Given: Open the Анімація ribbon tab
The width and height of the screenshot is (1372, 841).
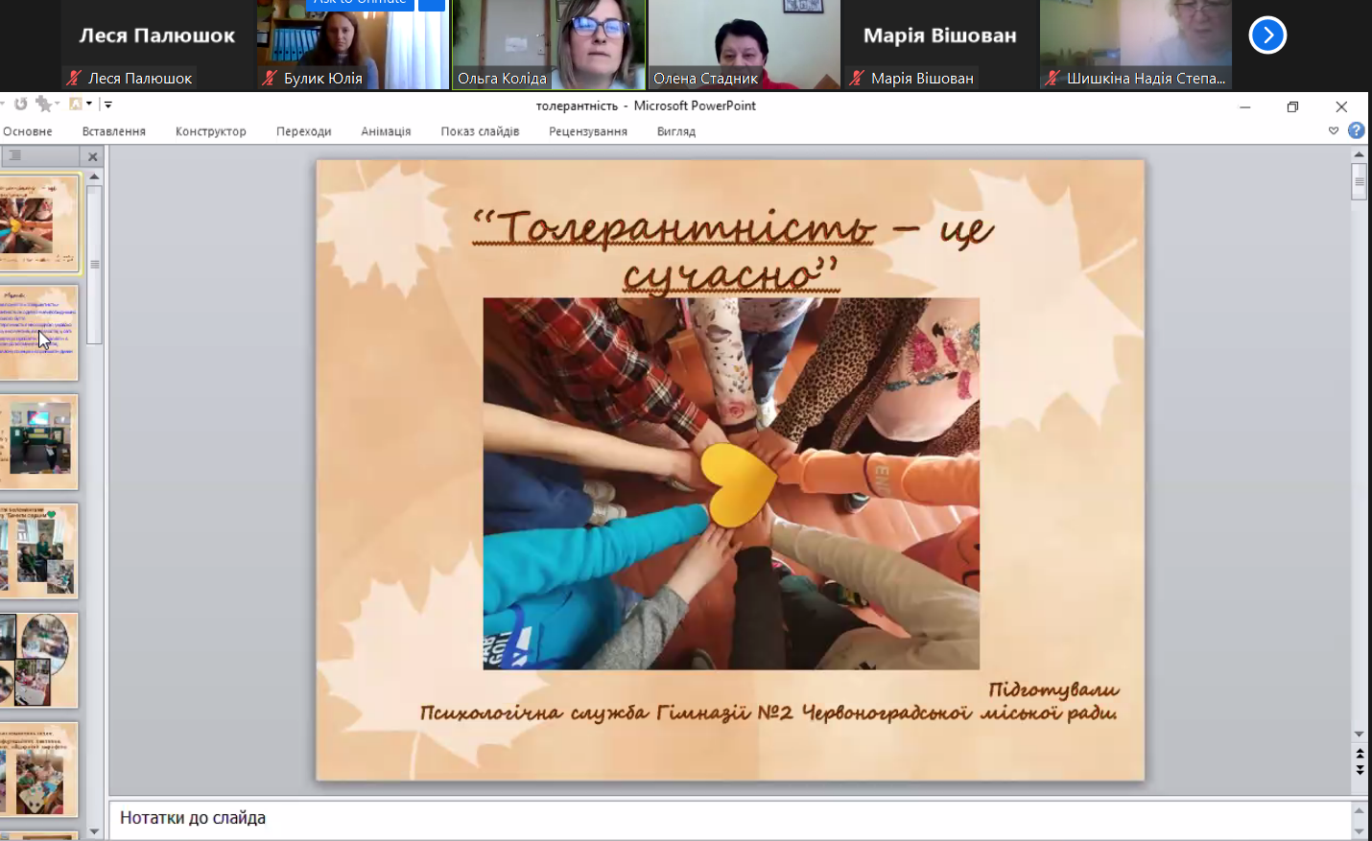Looking at the screenshot, I should (386, 131).
